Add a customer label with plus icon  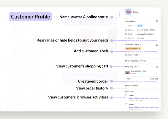click(157, 45)
